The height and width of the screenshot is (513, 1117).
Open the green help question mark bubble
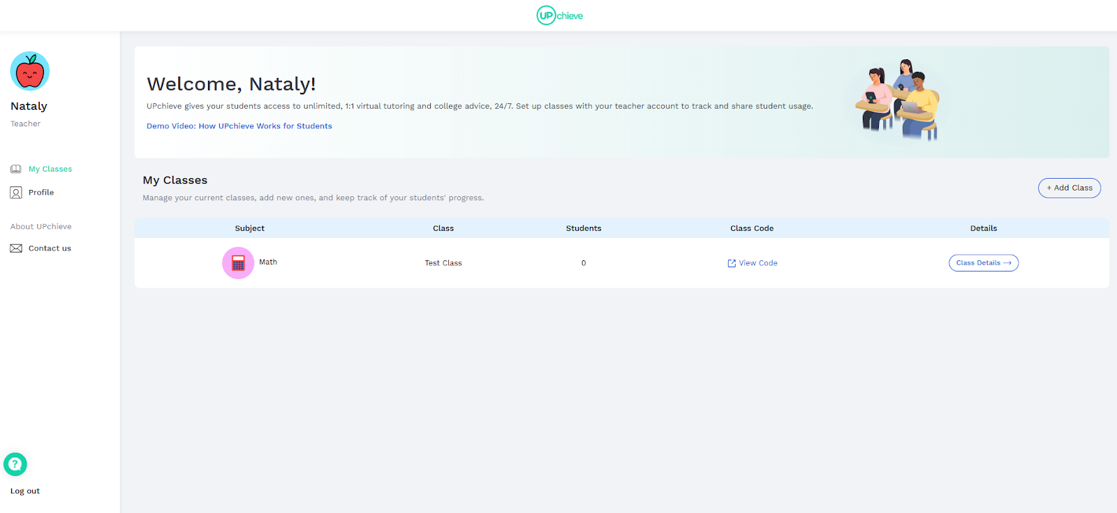[x=15, y=464]
